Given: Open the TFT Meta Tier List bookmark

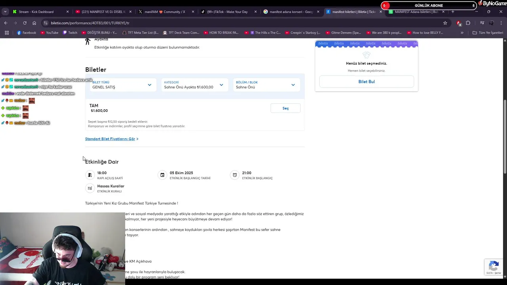Looking at the screenshot, I should (x=141, y=32).
